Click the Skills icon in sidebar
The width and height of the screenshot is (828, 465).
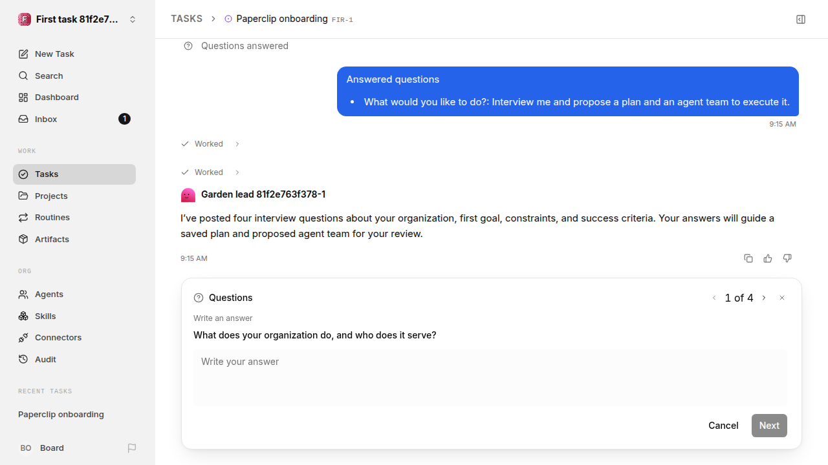click(23, 316)
